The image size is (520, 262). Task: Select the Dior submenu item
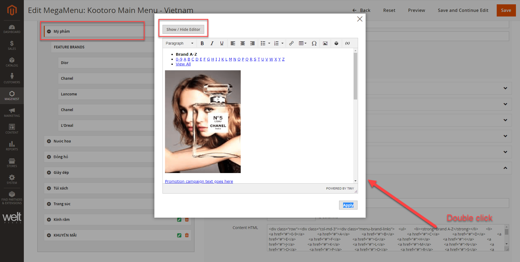106,63
